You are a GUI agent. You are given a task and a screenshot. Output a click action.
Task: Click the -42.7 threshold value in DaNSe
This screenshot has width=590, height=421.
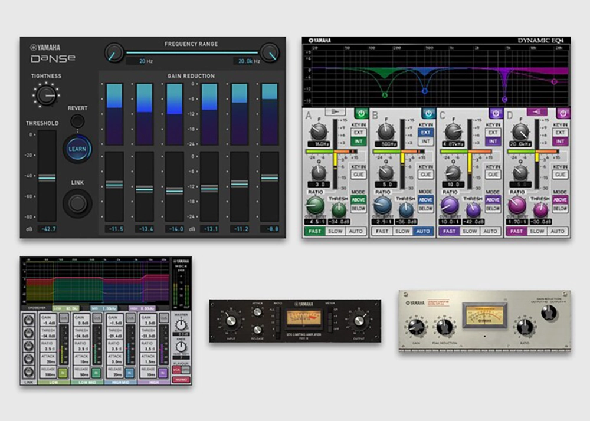[x=47, y=229]
